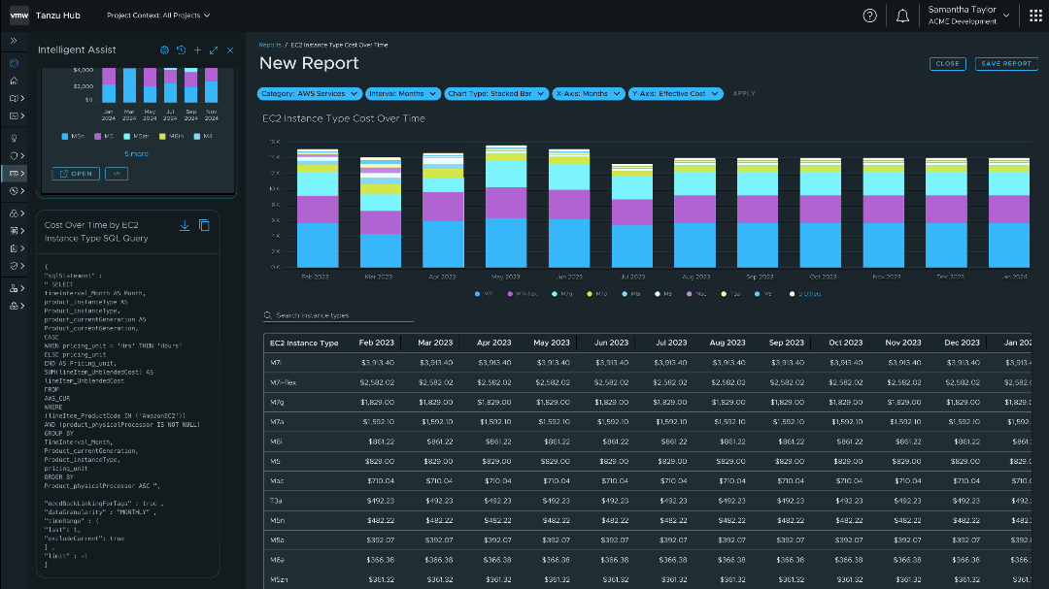Viewport: 1049px width, 589px height.
Task: Open the shield icon sidebar section
Action: click(x=14, y=156)
